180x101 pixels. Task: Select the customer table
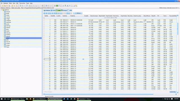[8, 20]
